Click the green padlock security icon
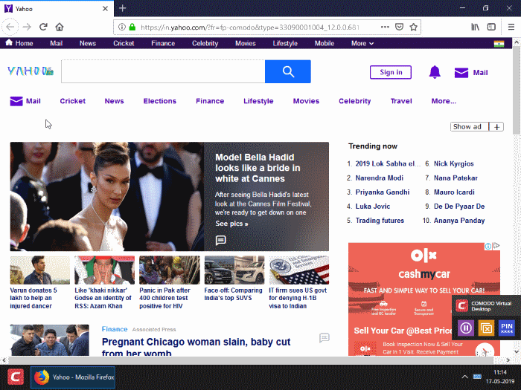 click(132, 27)
